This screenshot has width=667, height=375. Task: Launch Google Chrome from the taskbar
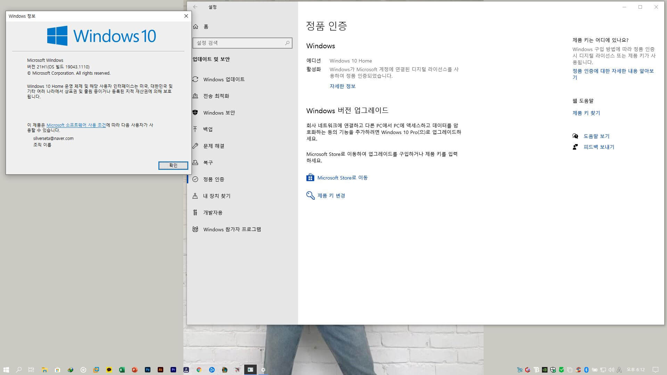199,370
